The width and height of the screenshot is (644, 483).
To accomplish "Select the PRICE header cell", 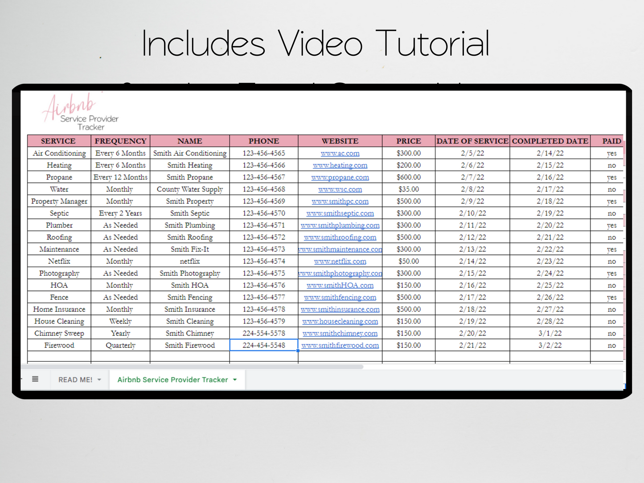I will 408,141.
